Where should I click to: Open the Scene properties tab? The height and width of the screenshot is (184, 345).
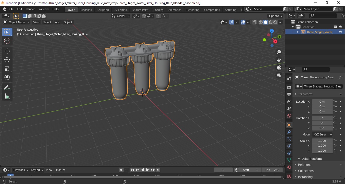pos(289,109)
